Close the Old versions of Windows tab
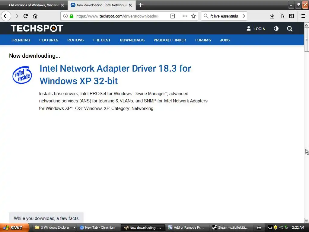This screenshot has width=309, height=232. (62, 5)
